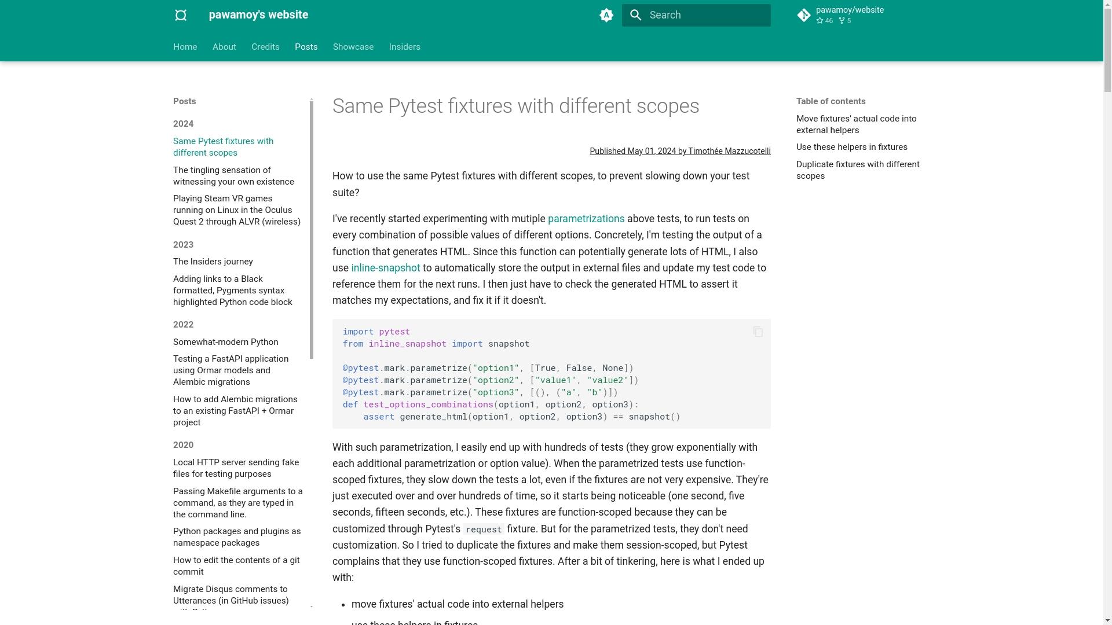Click Move fixtures into external helpers TOC link
1112x625 pixels.
[x=856, y=124]
